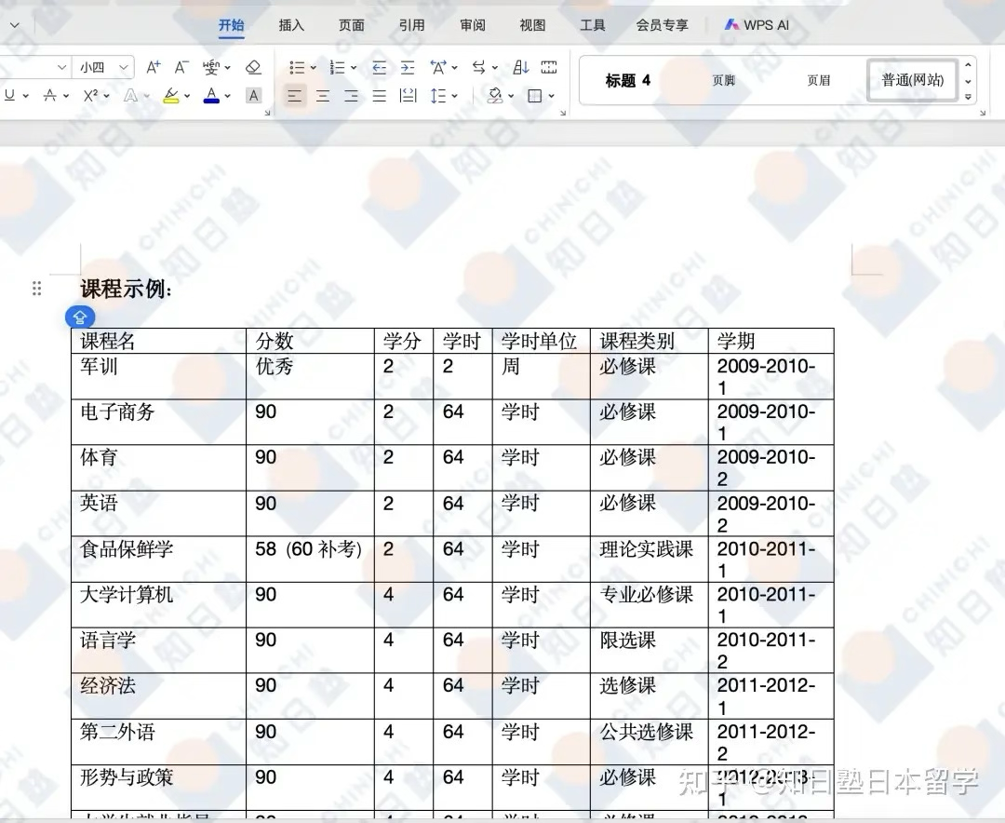Apply justify alignment to paragraph
Screen dimensions: 1005x823
tap(379, 95)
